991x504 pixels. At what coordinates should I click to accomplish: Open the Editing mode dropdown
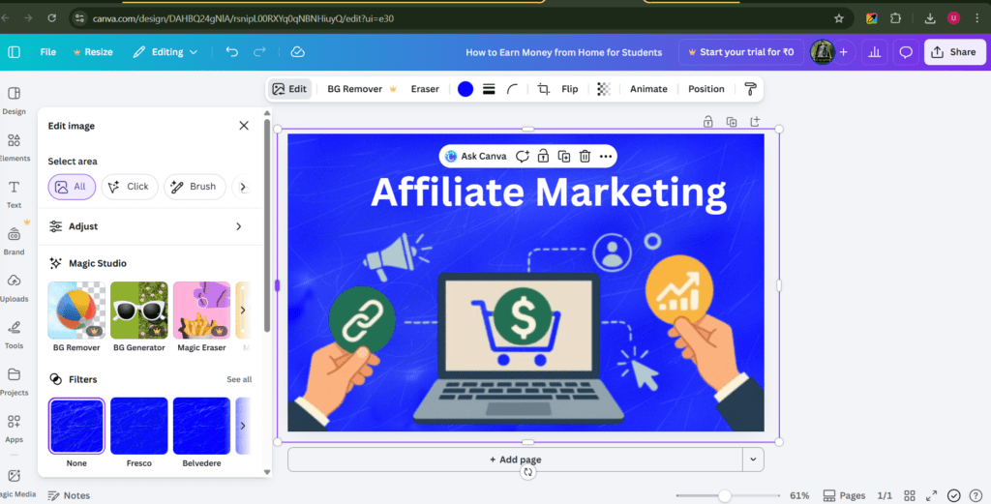[x=165, y=52]
